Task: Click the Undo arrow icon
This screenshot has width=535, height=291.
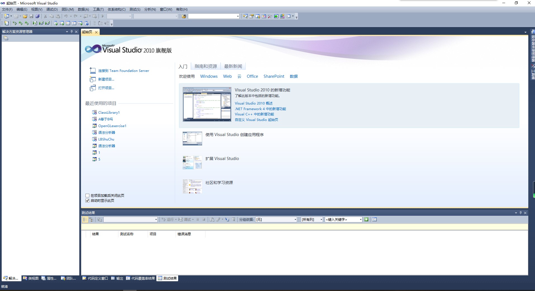Action: pyautogui.click(x=66, y=16)
